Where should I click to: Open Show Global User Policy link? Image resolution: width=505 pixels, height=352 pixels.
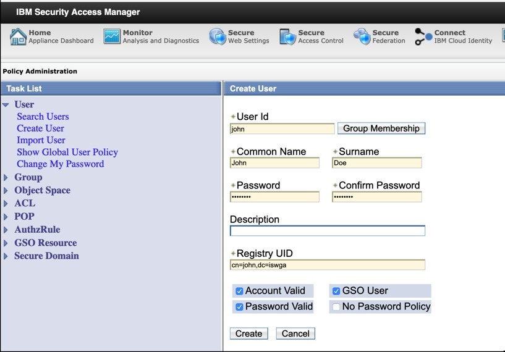tap(67, 152)
